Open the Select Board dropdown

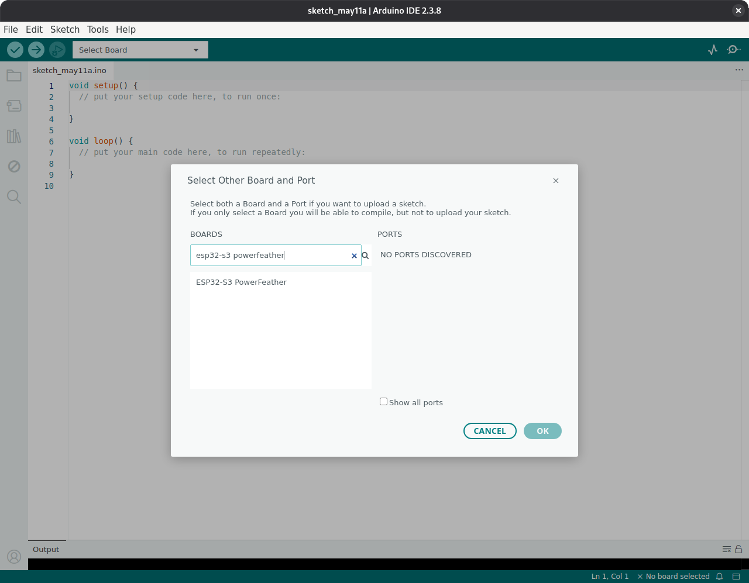click(x=140, y=50)
